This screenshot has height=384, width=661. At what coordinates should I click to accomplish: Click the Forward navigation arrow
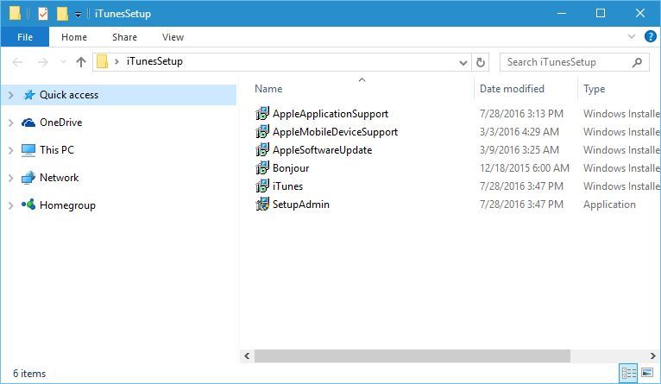(x=43, y=62)
